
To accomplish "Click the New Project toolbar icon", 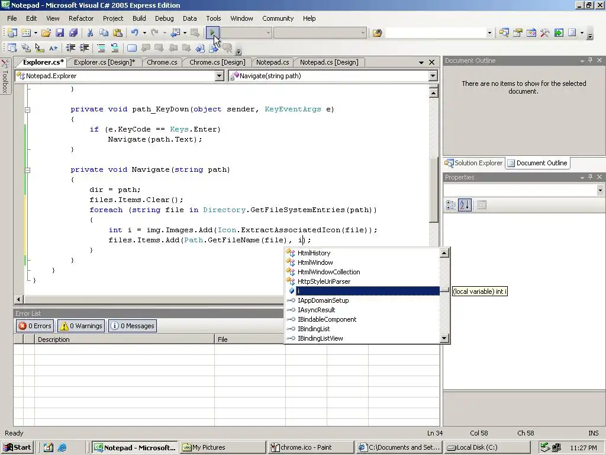I will 12,33.
